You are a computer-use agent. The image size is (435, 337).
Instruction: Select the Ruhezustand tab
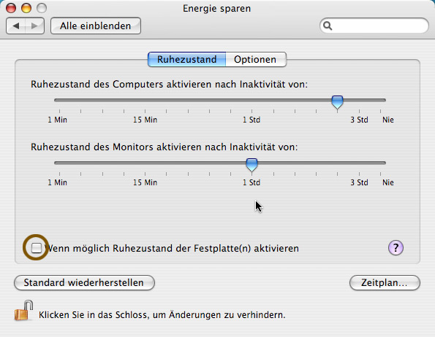[x=186, y=60]
